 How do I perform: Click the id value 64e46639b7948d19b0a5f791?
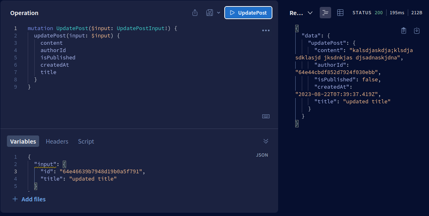[101, 172]
